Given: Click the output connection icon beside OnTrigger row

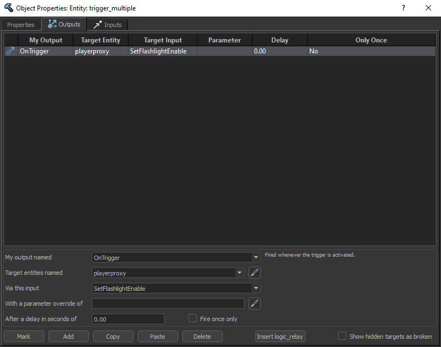Looking at the screenshot, I should (x=10, y=51).
